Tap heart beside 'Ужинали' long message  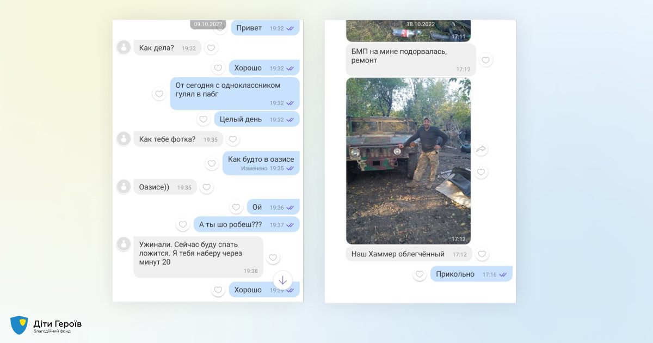click(x=273, y=258)
